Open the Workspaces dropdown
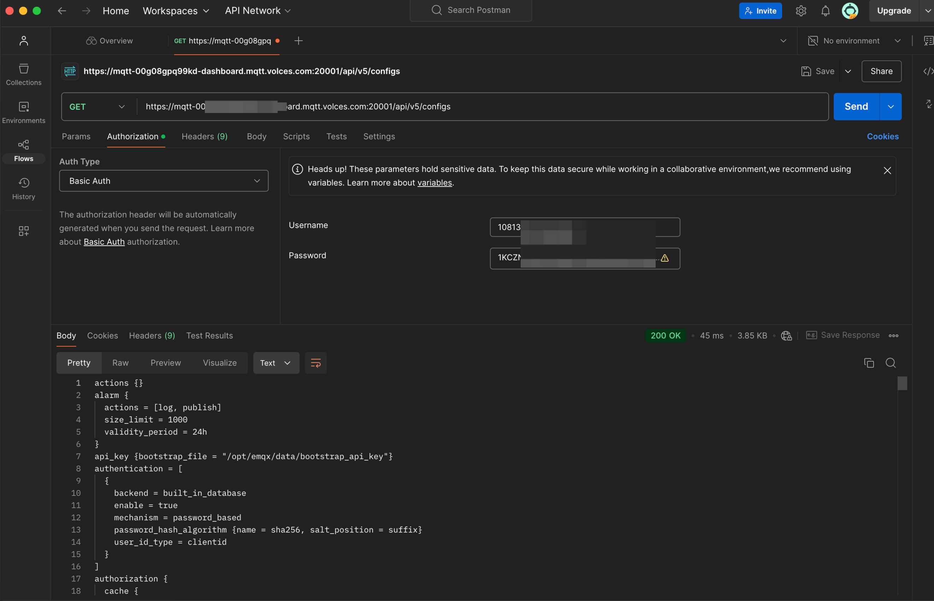The image size is (934, 601). click(x=176, y=11)
